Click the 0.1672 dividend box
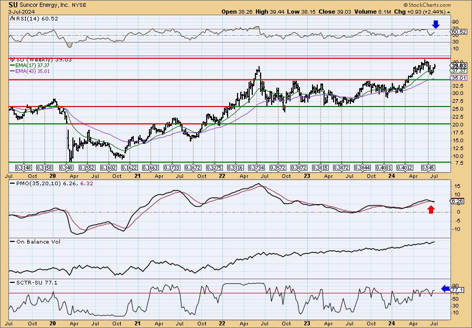The image size is (472, 328). pyautogui.click(x=193, y=167)
